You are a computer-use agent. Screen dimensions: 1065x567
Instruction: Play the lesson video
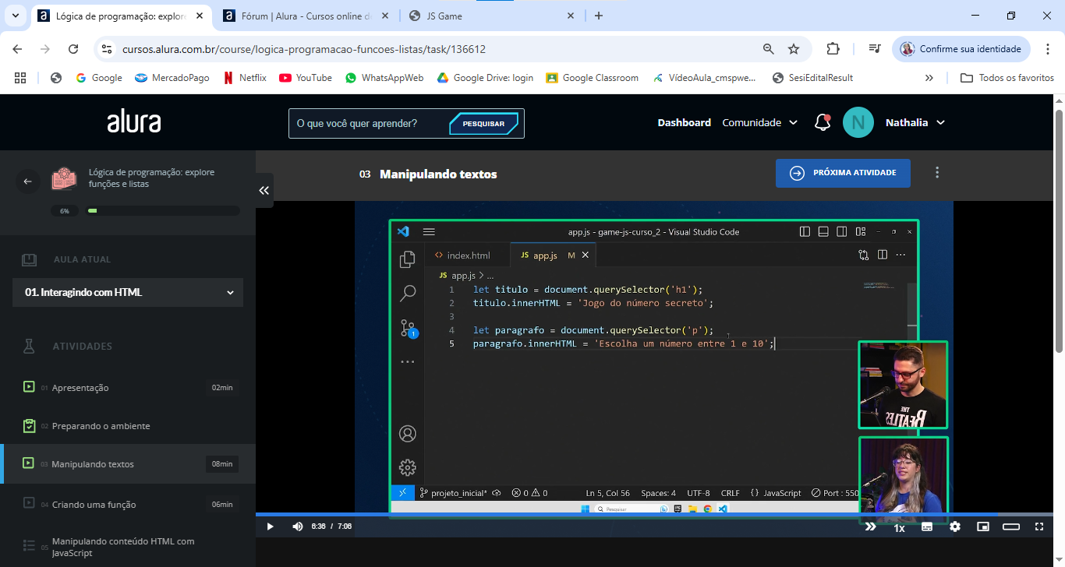(x=270, y=526)
